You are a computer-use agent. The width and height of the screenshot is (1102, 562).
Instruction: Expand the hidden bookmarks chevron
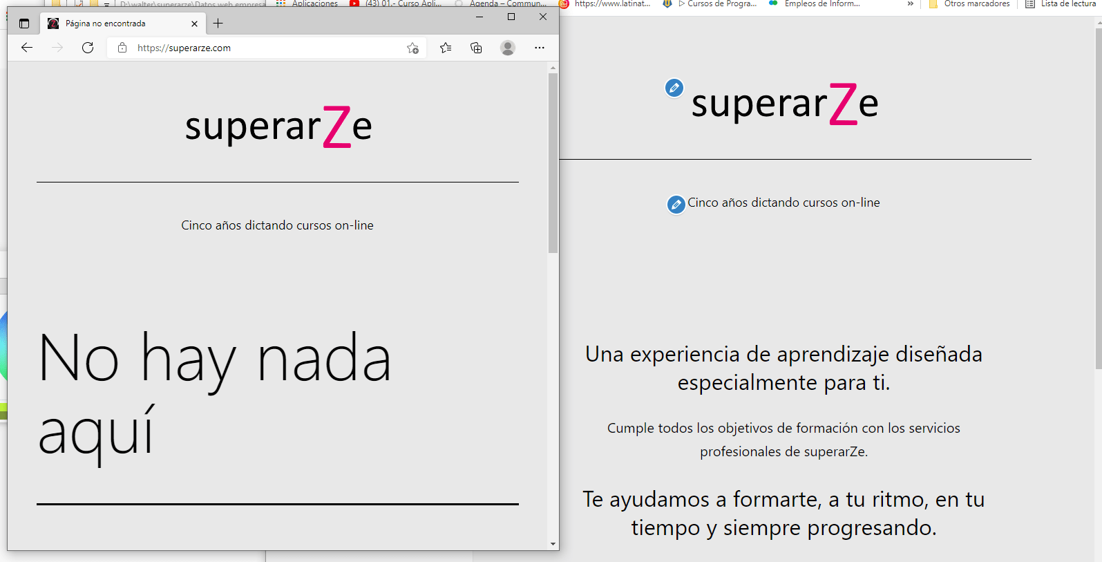point(910,3)
